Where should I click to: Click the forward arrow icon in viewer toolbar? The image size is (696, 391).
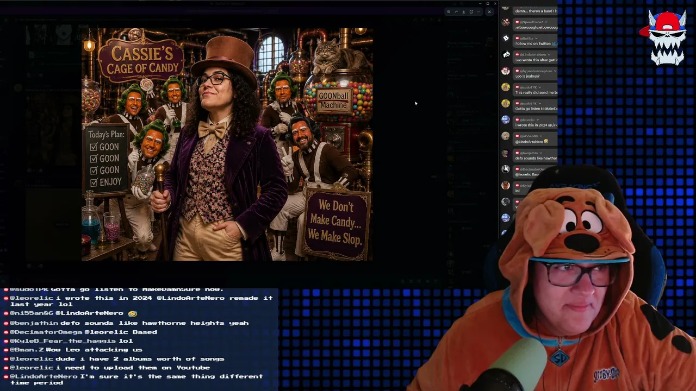[x=456, y=11]
